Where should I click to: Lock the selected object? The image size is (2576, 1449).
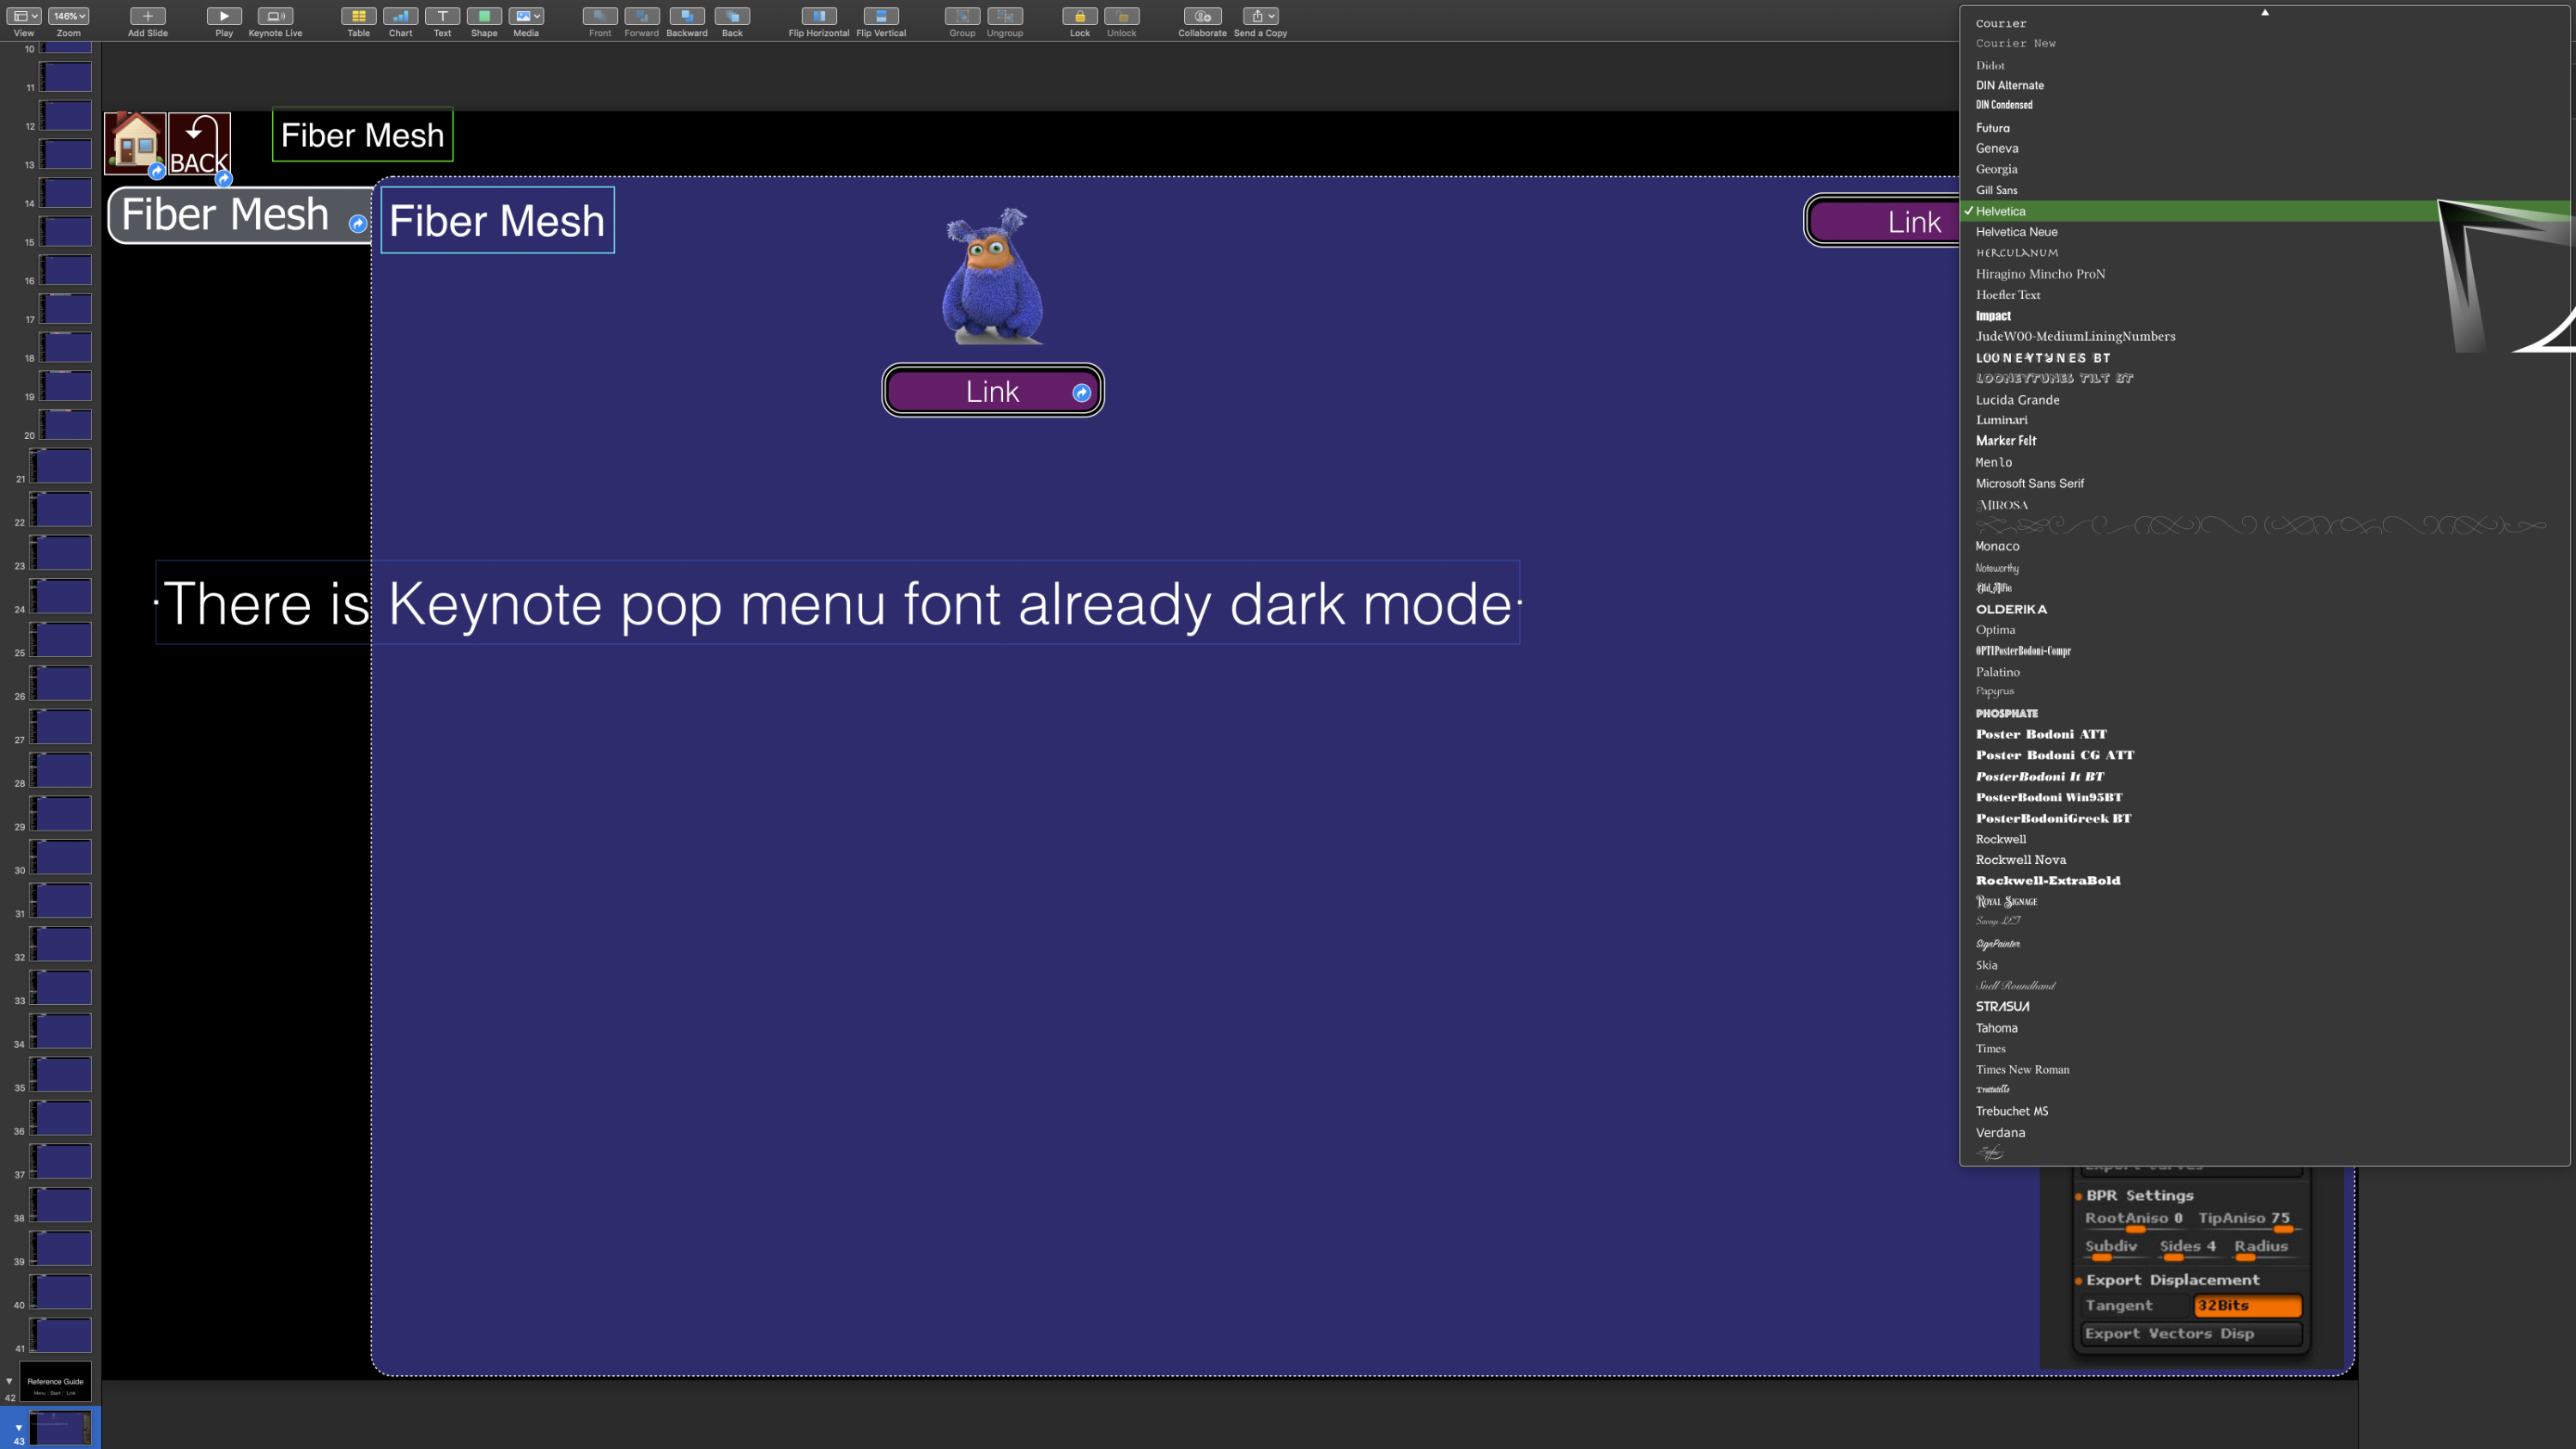coord(1080,16)
